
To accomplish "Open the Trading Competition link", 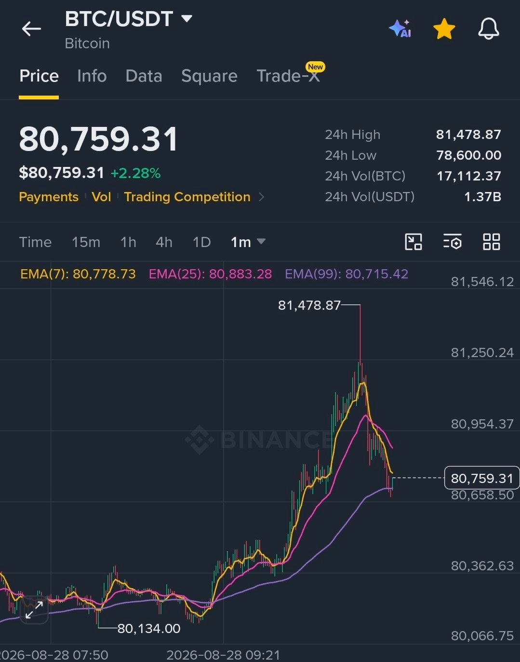I will 187,197.
